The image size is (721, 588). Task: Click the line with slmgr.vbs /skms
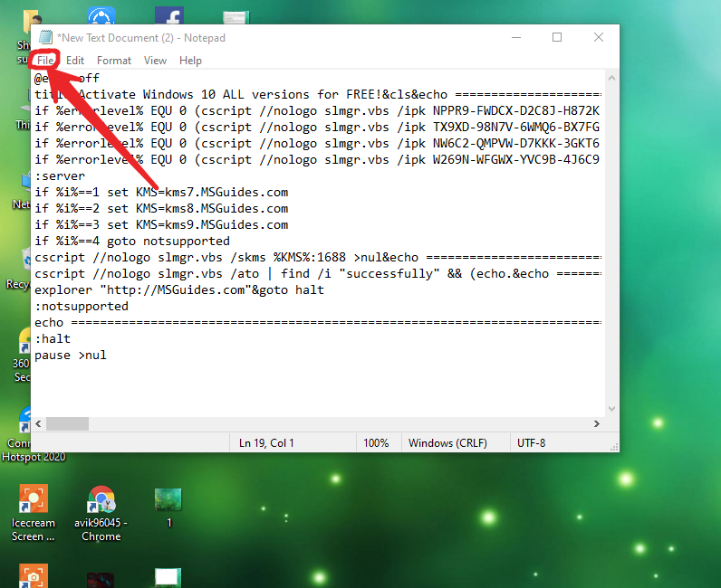[x=317, y=257]
